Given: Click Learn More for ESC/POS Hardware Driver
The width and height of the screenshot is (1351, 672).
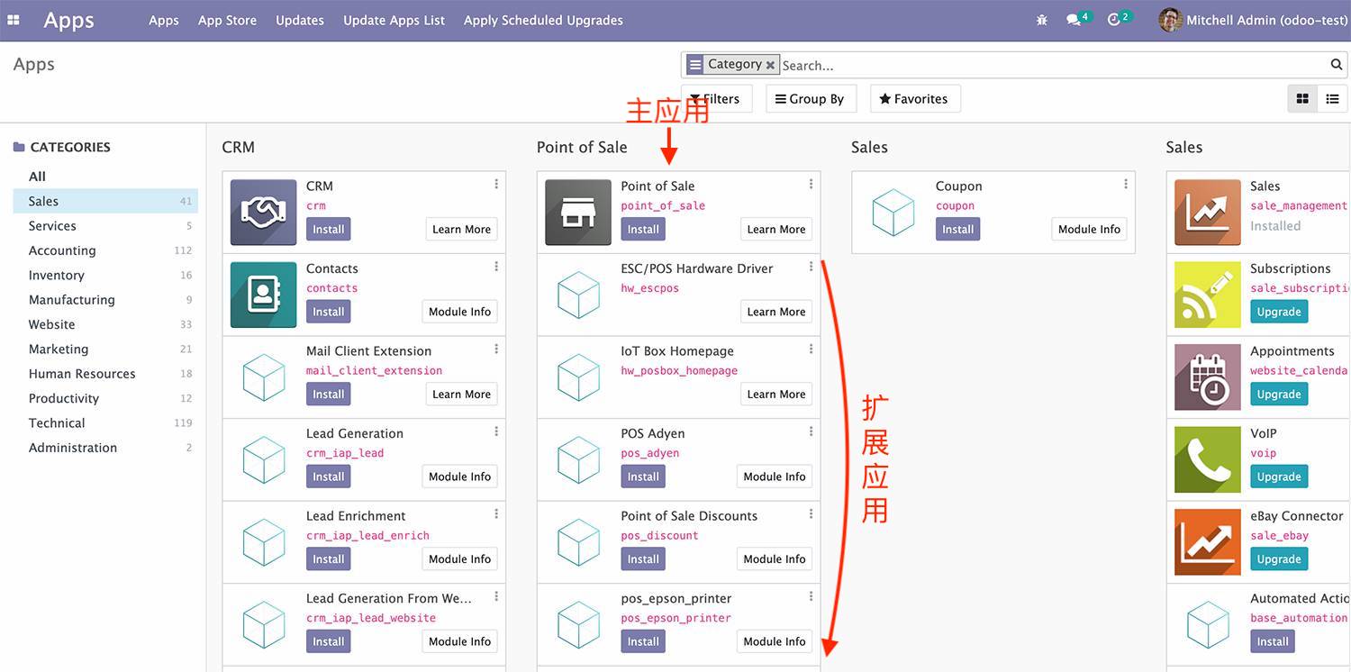Looking at the screenshot, I should 776,312.
